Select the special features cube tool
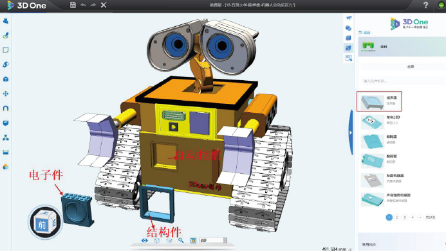Screen dimensions: 446x252 coord(6,79)
